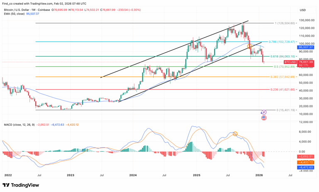
Task: Click the MACD legend value −2,052.51
Action: click(x=43, y=124)
